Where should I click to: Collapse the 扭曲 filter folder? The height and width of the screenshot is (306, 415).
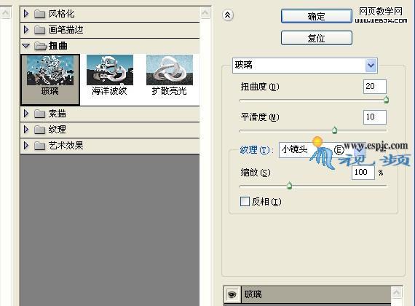(x=26, y=46)
